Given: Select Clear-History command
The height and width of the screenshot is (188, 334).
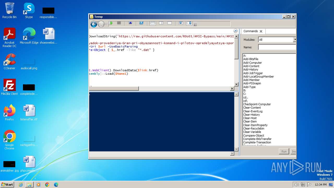Looking at the screenshot, I should pos(252,115).
